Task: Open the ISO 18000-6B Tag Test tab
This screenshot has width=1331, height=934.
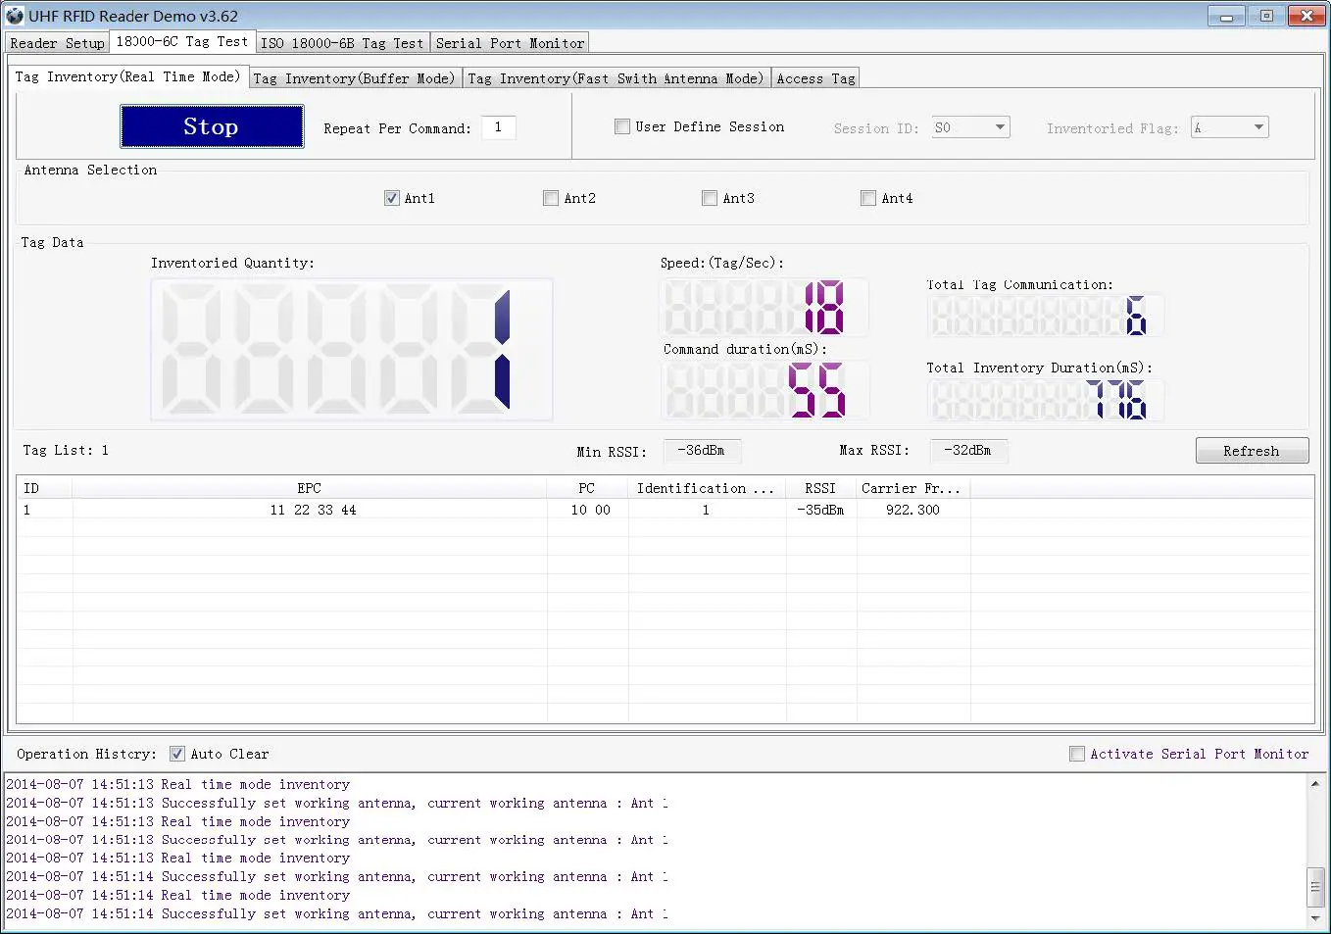Action: point(342,42)
